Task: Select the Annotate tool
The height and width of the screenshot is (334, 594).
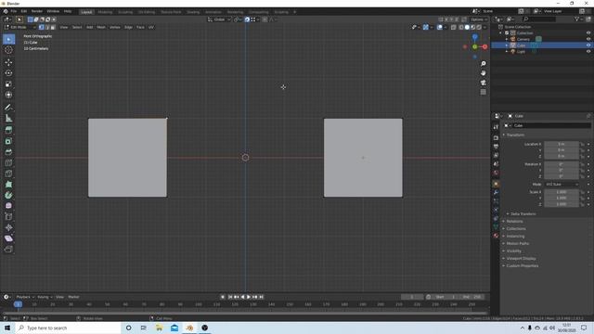Action: pyautogui.click(x=8, y=108)
